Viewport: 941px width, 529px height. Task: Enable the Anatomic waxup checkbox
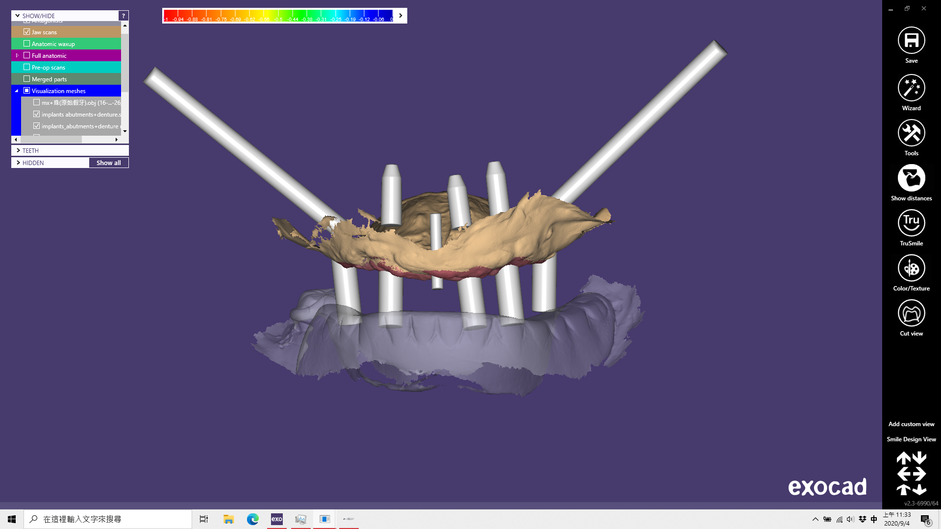point(27,44)
